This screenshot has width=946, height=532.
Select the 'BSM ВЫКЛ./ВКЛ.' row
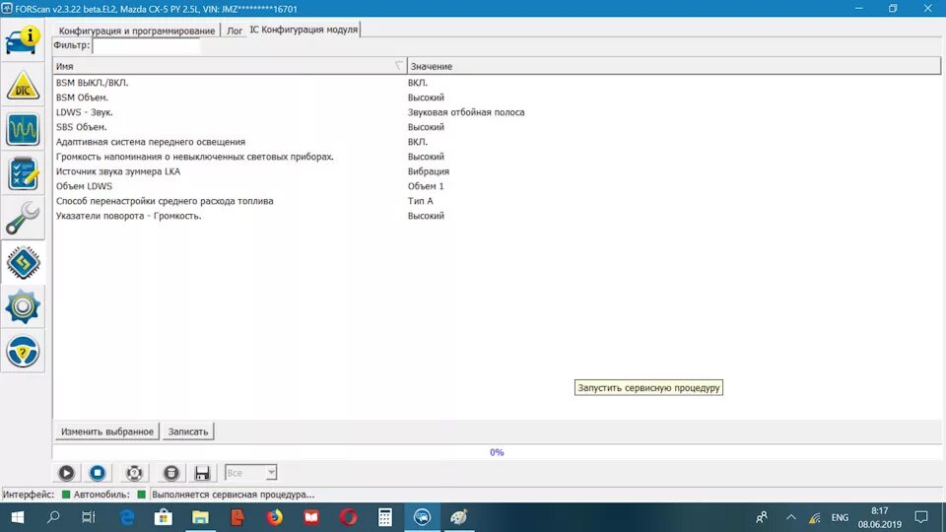pos(497,83)
